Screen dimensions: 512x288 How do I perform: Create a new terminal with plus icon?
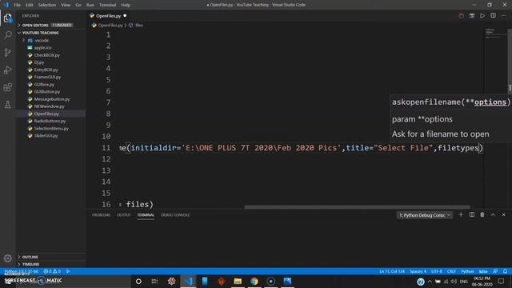[461, 214]
